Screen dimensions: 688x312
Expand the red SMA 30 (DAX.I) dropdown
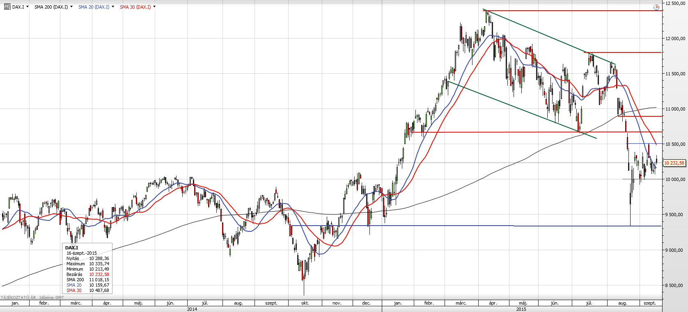pyautogui.click(x=154, y=7)
